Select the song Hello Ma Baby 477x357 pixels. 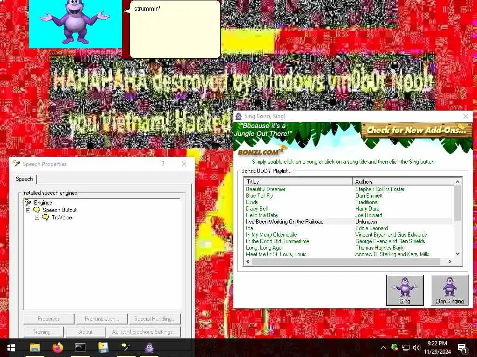[x=262, y=215]
